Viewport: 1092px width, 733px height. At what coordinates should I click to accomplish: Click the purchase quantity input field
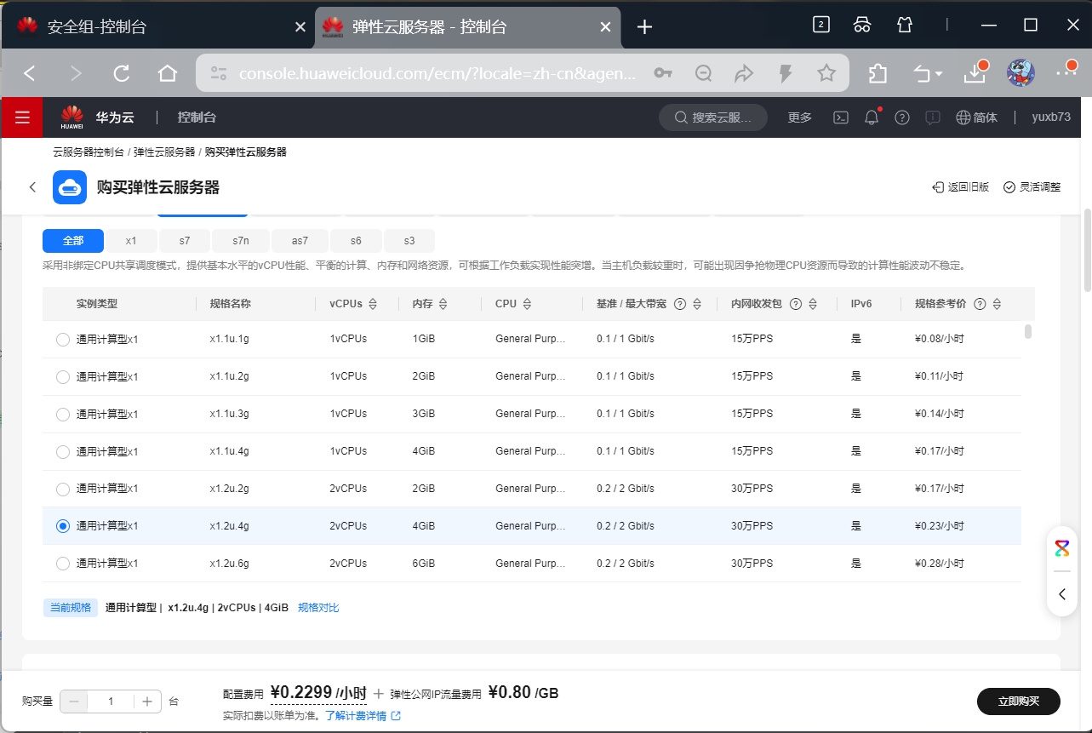[111, 702]
